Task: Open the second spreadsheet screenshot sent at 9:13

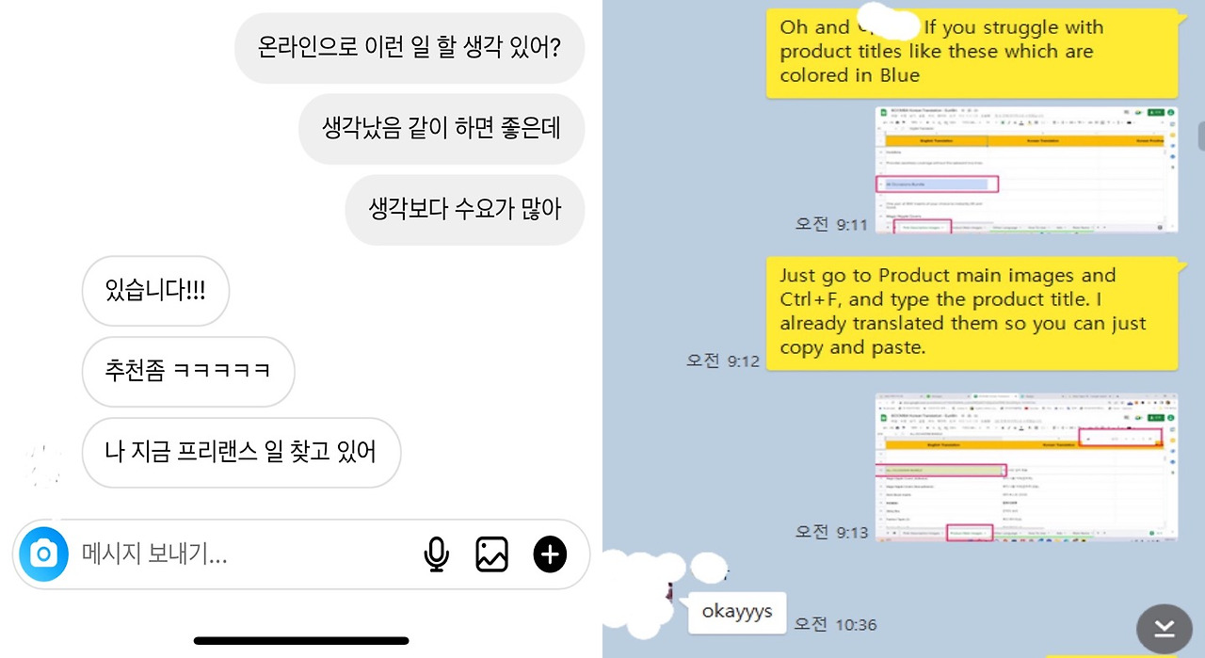Action: [x=1026, y=467]
